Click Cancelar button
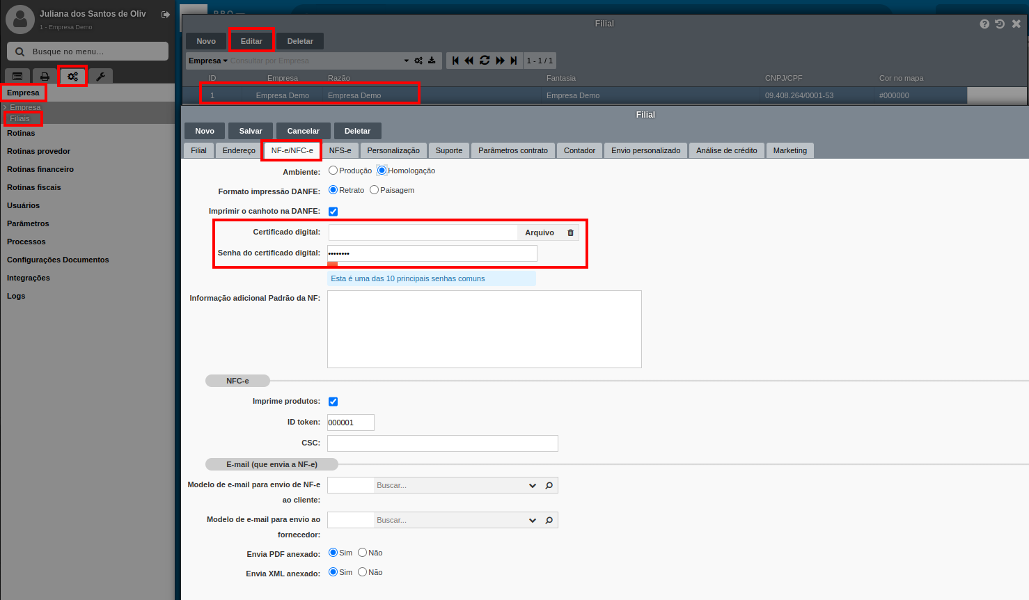Image resolution: width=1029 pixels, height=600 pixels. click(x=304, y=131)
